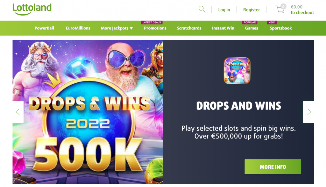326x187 pixels.
Task: Open the shopping cart icon
Action: pos(280,9)
